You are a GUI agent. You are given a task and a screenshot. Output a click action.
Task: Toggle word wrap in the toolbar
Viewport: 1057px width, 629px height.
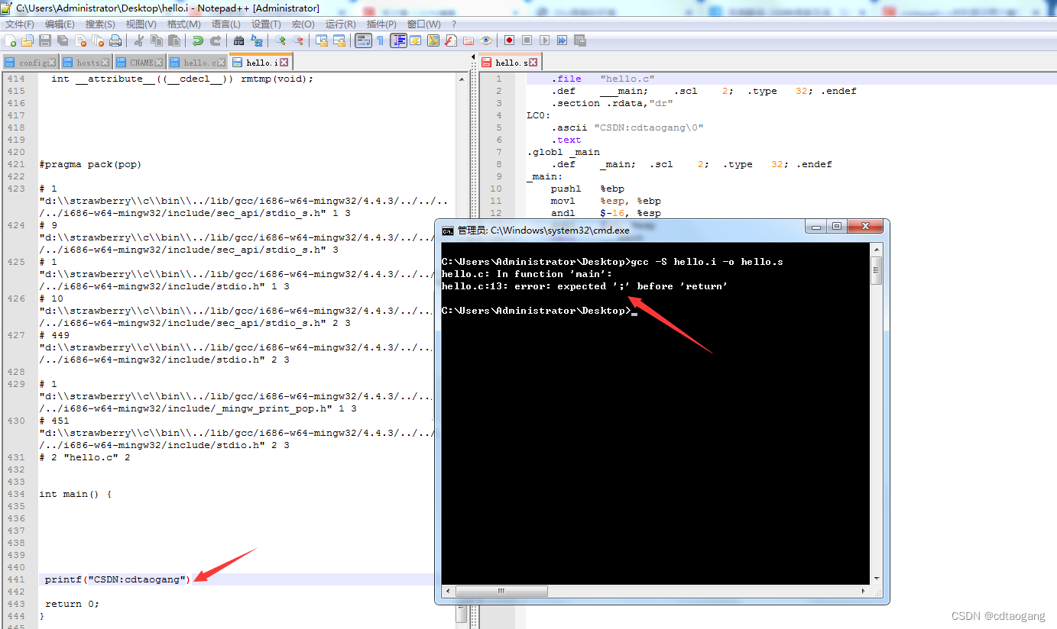363,40
